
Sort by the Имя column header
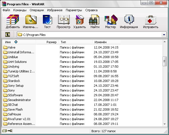(19, 42)
